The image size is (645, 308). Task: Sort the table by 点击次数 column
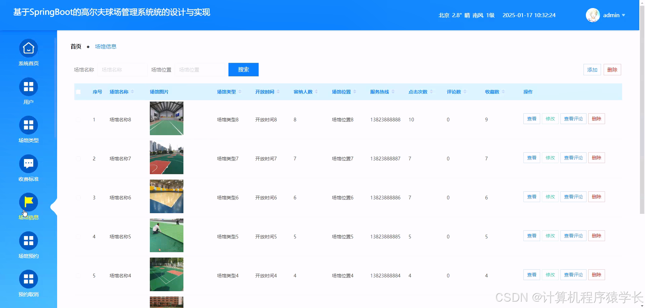pos(418,91)
